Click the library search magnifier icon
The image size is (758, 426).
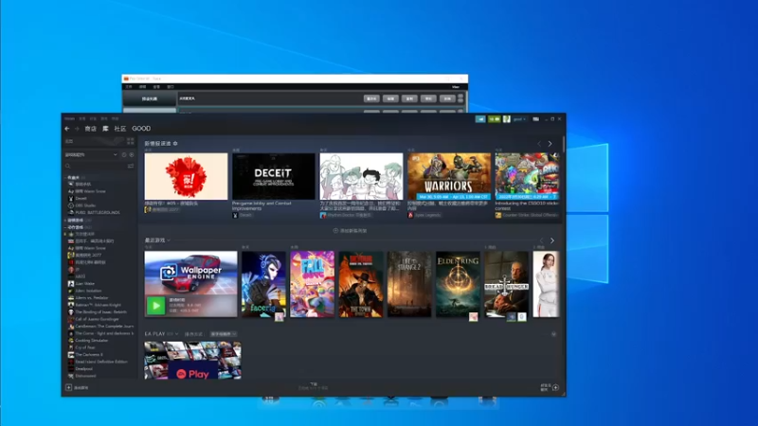click(x=67, y=166)
